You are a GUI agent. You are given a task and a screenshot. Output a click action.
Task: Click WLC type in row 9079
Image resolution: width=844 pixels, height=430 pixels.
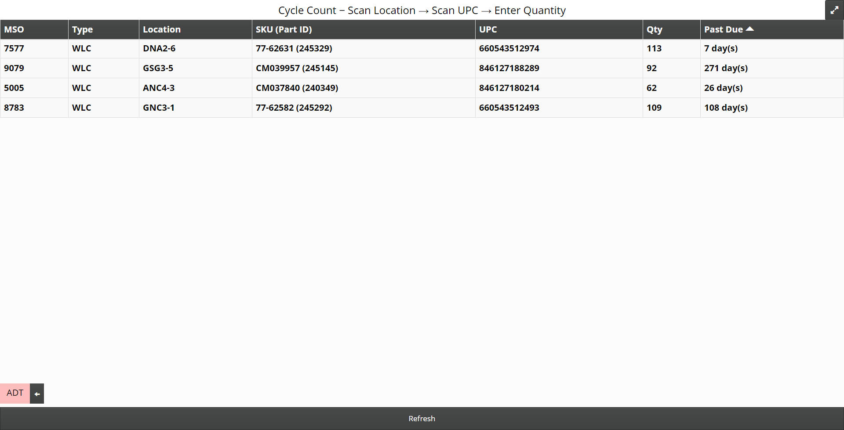click(104, 68)
